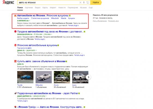Expand tokidoki snippet via Читать ещё
The image size is (153, 109).
coord(73,25)
